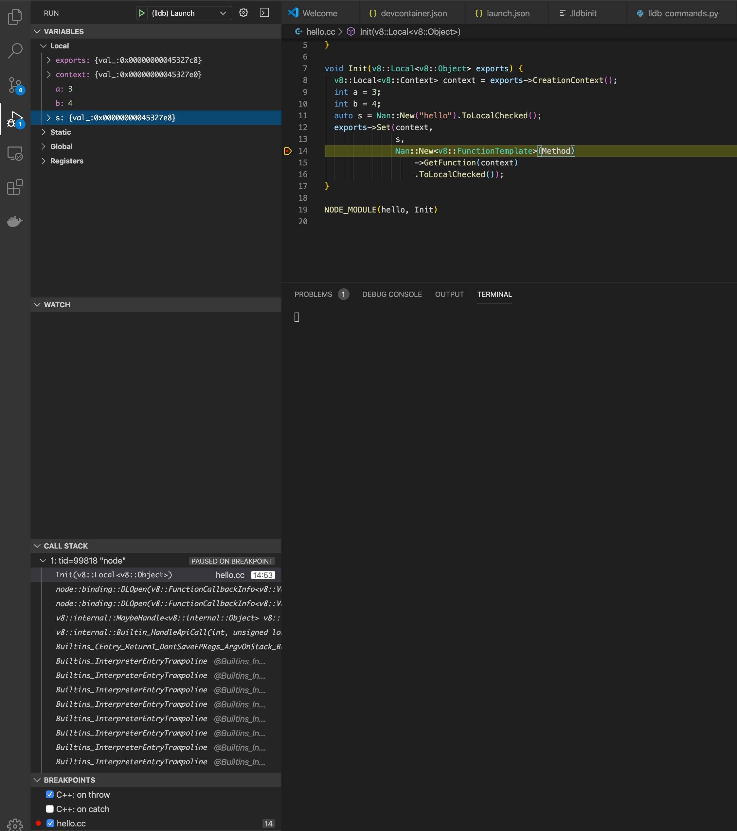Image resolution: width=737 pixels, height=831 pixels.
Task: Open the Extensions view
Action: pyautogui.click(x=15, y=187)
